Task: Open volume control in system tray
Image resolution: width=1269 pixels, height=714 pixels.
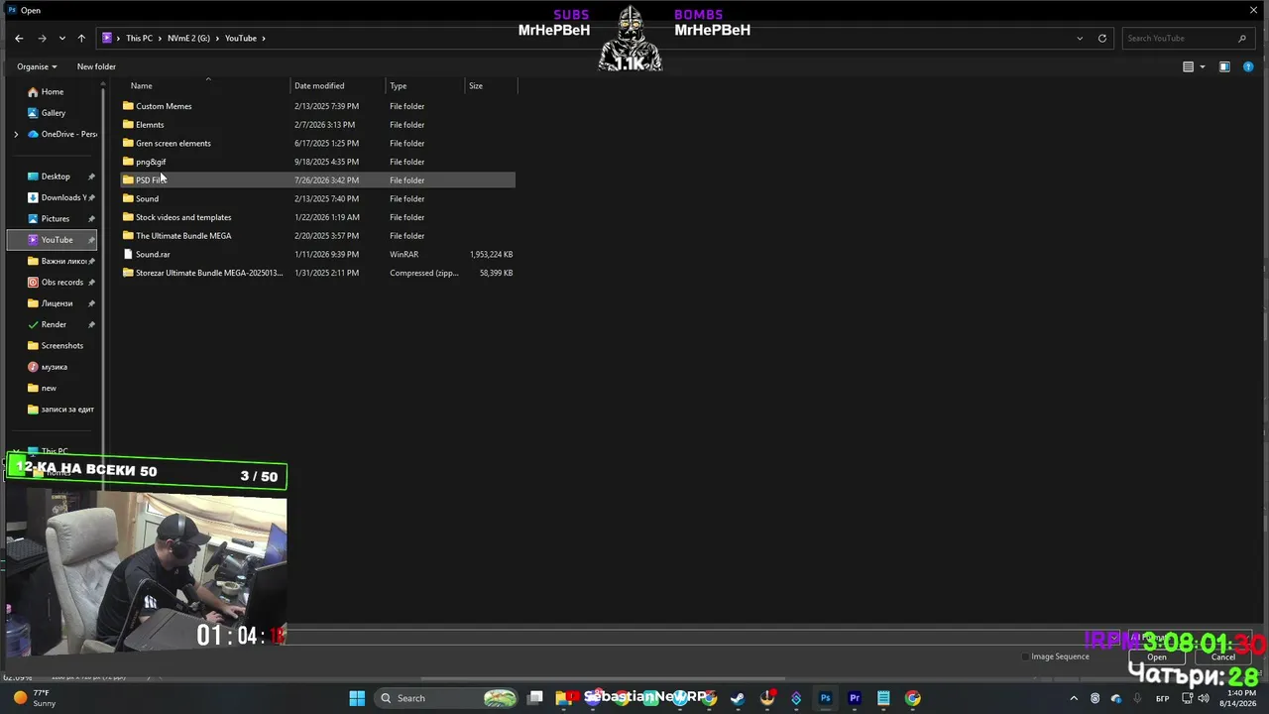Action: [1205, 698]
